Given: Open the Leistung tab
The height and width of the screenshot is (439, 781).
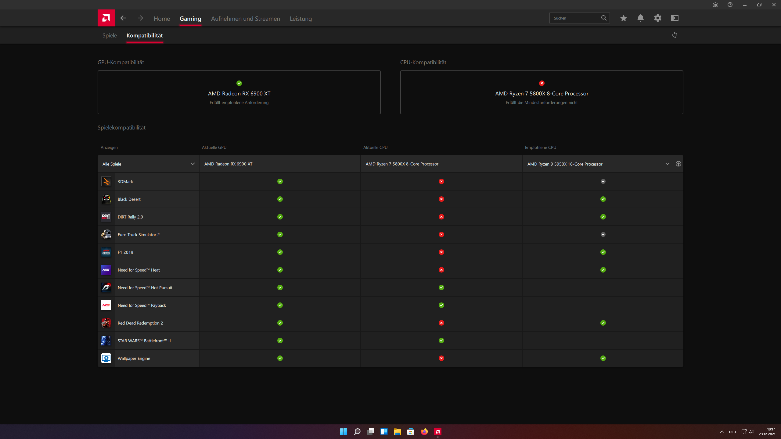Looking at the screenshot, I should pyautogui.click(x=301, y=19).
